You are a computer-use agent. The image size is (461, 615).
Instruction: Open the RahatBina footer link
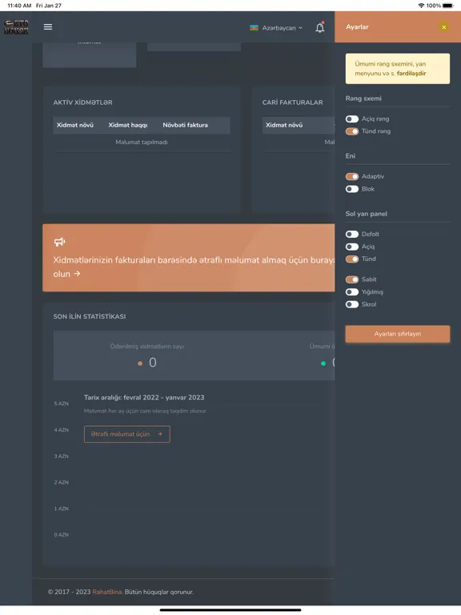pos(107,592)
